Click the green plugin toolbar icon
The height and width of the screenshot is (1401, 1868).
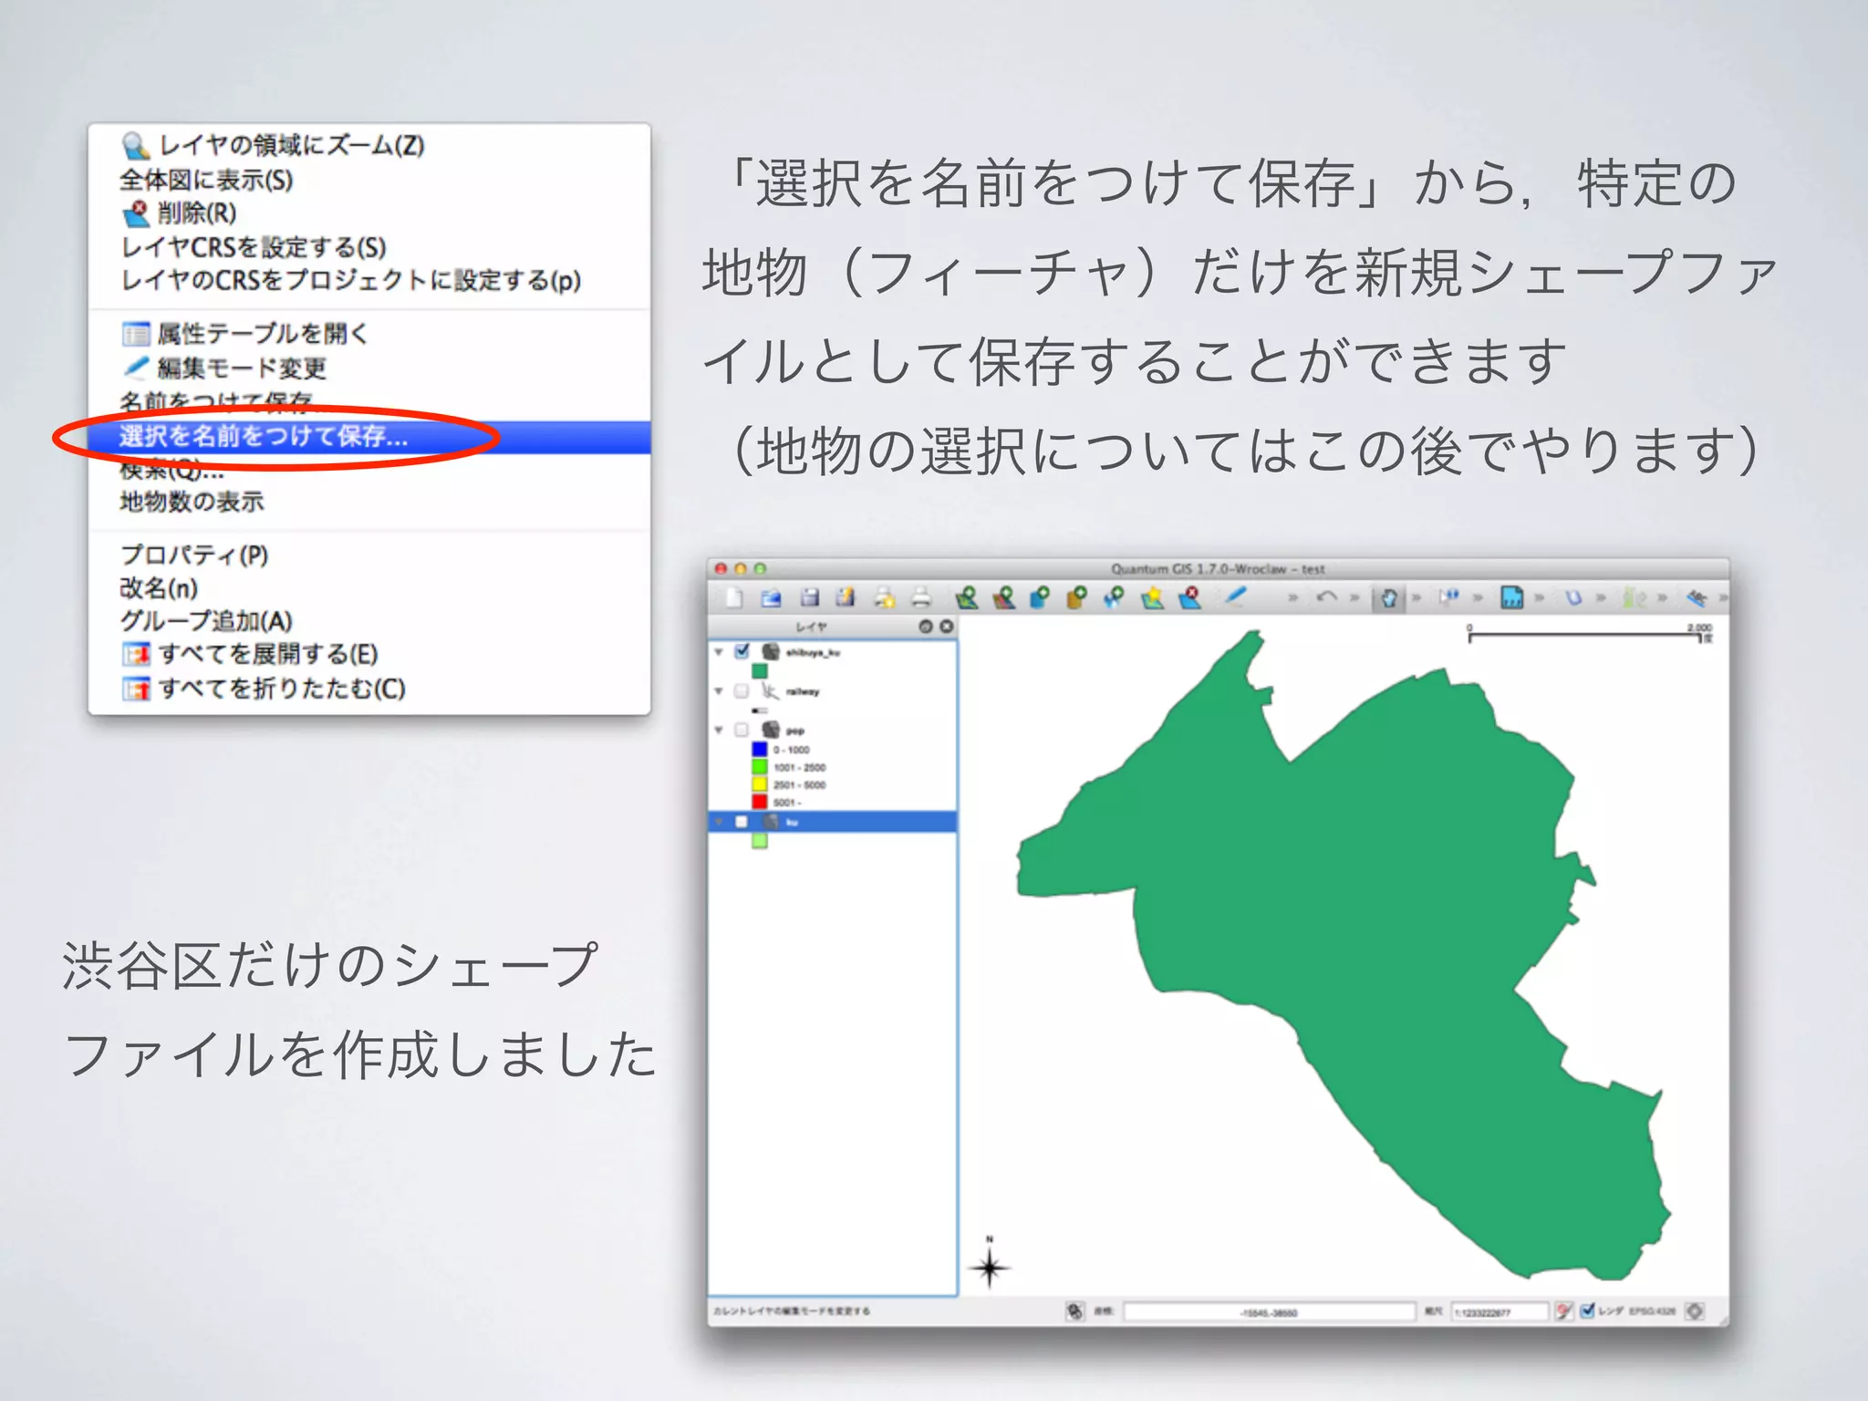coord(1634,598)
